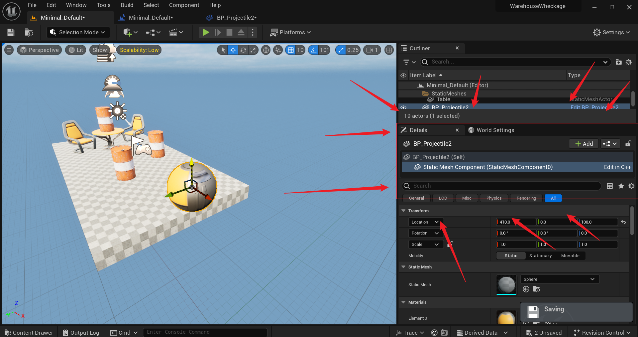Browse to Sphere mesh in Content Browser
Screen dimensions: 638x337
click(537, 289)
